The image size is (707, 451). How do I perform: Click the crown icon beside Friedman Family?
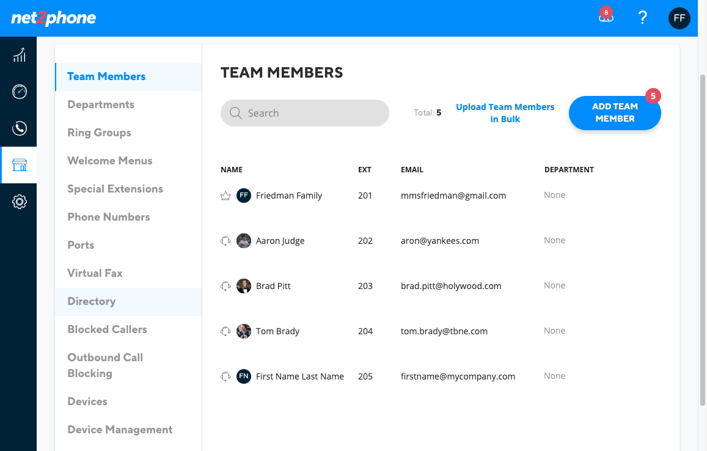click(x=225, y=196)
